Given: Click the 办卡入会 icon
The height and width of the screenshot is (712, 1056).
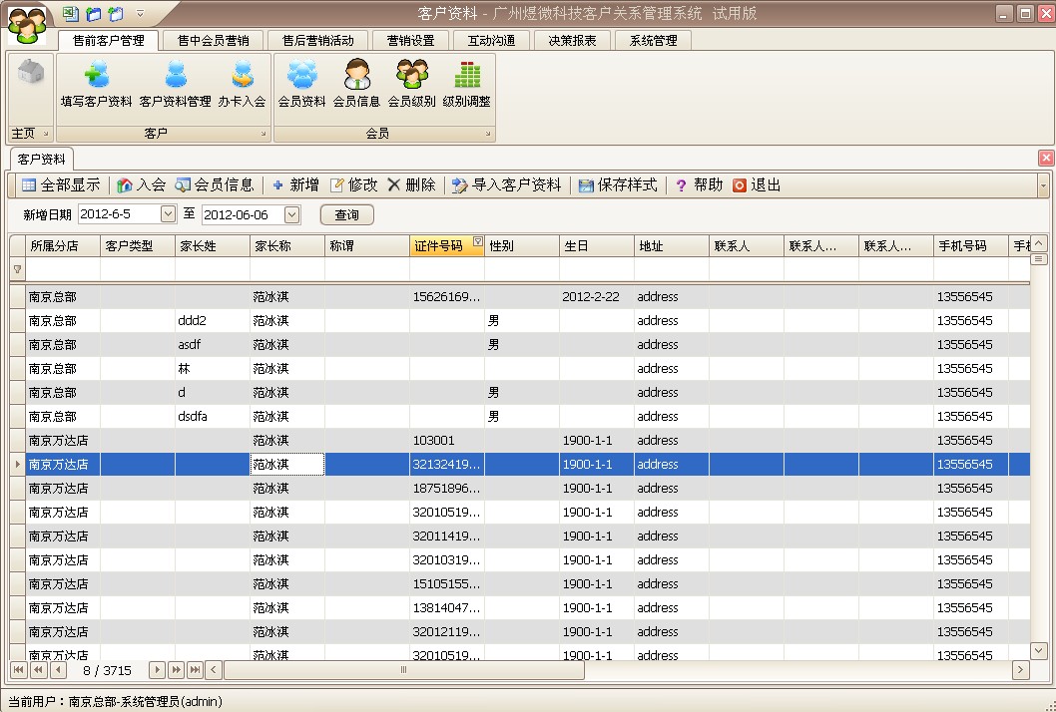Looking at the screenshot, I should 242,84.
